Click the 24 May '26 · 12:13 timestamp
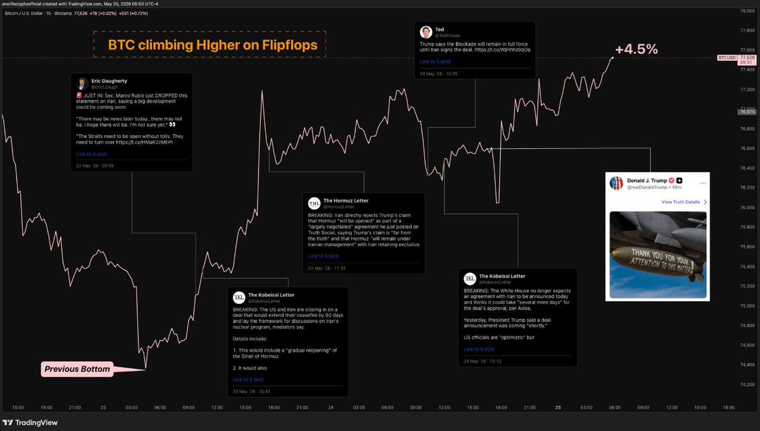760x431 pixels. [483, 361]
